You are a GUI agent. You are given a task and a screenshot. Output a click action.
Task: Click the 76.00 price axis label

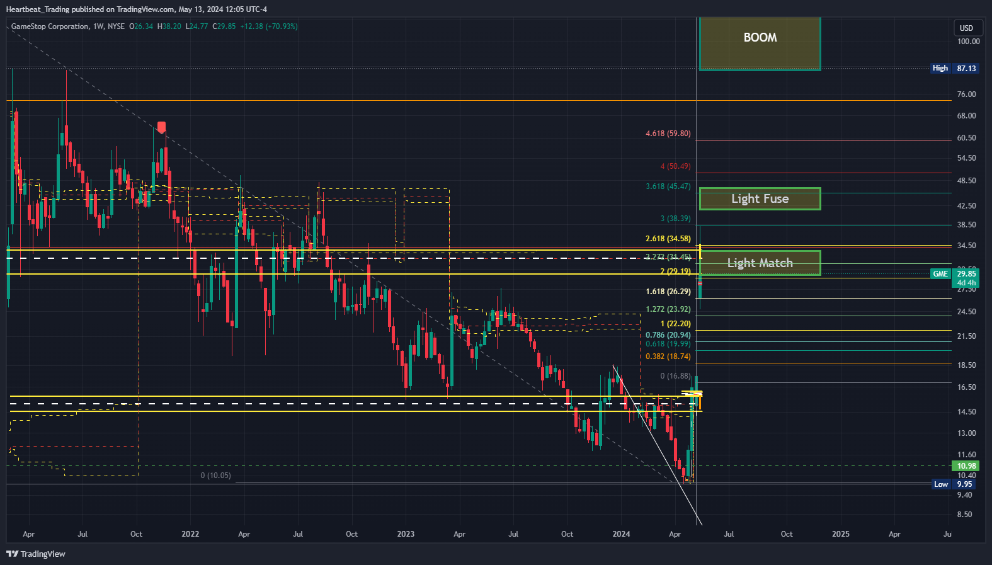(966, 94)
